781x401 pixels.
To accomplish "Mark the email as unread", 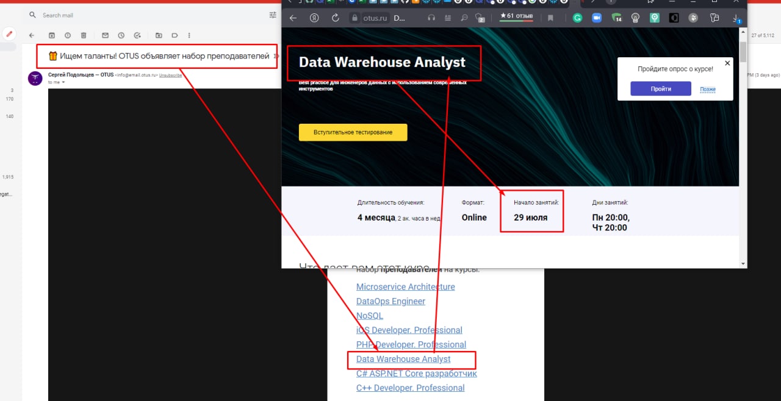I will [105, 35].
